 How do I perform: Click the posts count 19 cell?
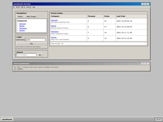pyautogui.click(x=110, y=33)
